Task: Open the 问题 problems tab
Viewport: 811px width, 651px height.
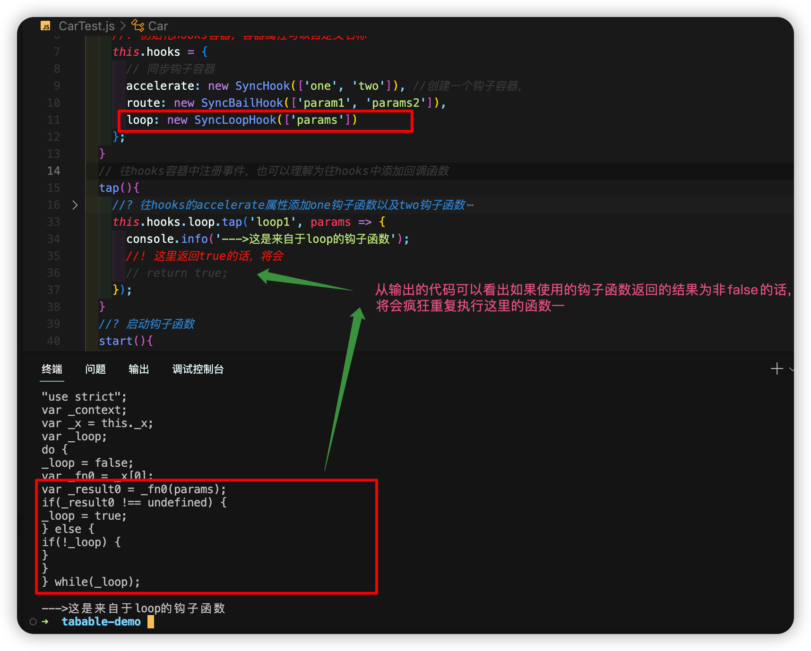Action: tap(95, 369)
